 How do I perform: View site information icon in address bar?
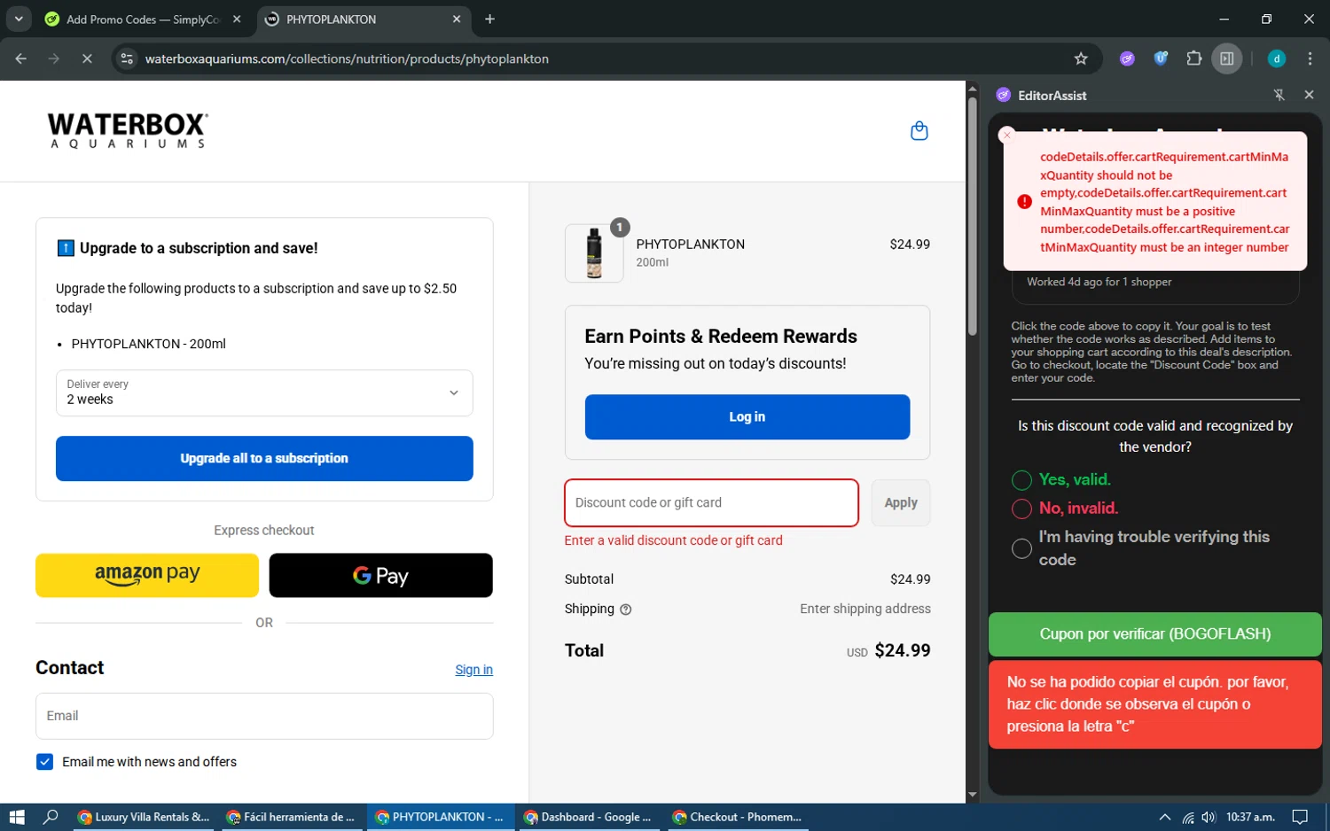click(x=127, y=58)
